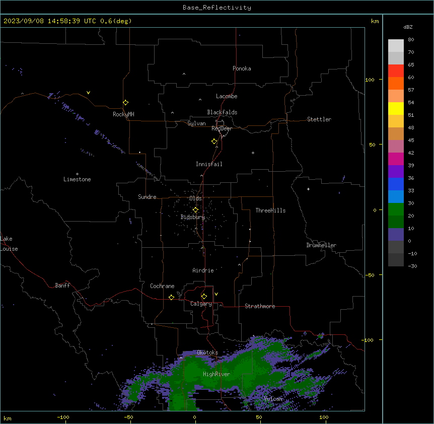Image resolution: width=434 pixels, height=424 pixels.
Task: Click the Sundre label
Action: [x=147, y=197]
